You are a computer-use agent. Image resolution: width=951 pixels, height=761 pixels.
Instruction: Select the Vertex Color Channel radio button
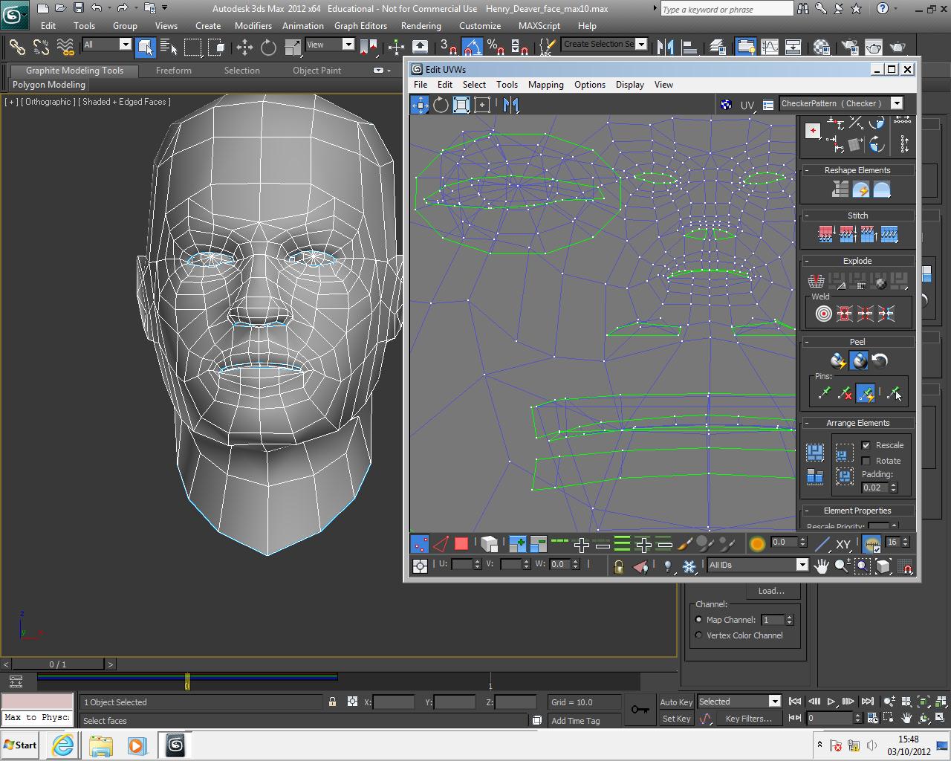tap(698, 635)
